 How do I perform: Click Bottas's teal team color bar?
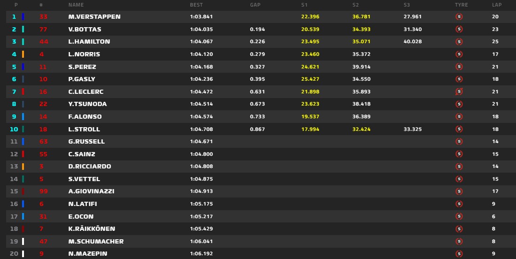click(x=23, y=29)
